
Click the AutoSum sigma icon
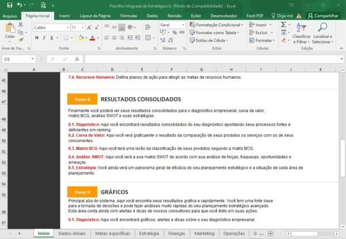tap(284, 24)
